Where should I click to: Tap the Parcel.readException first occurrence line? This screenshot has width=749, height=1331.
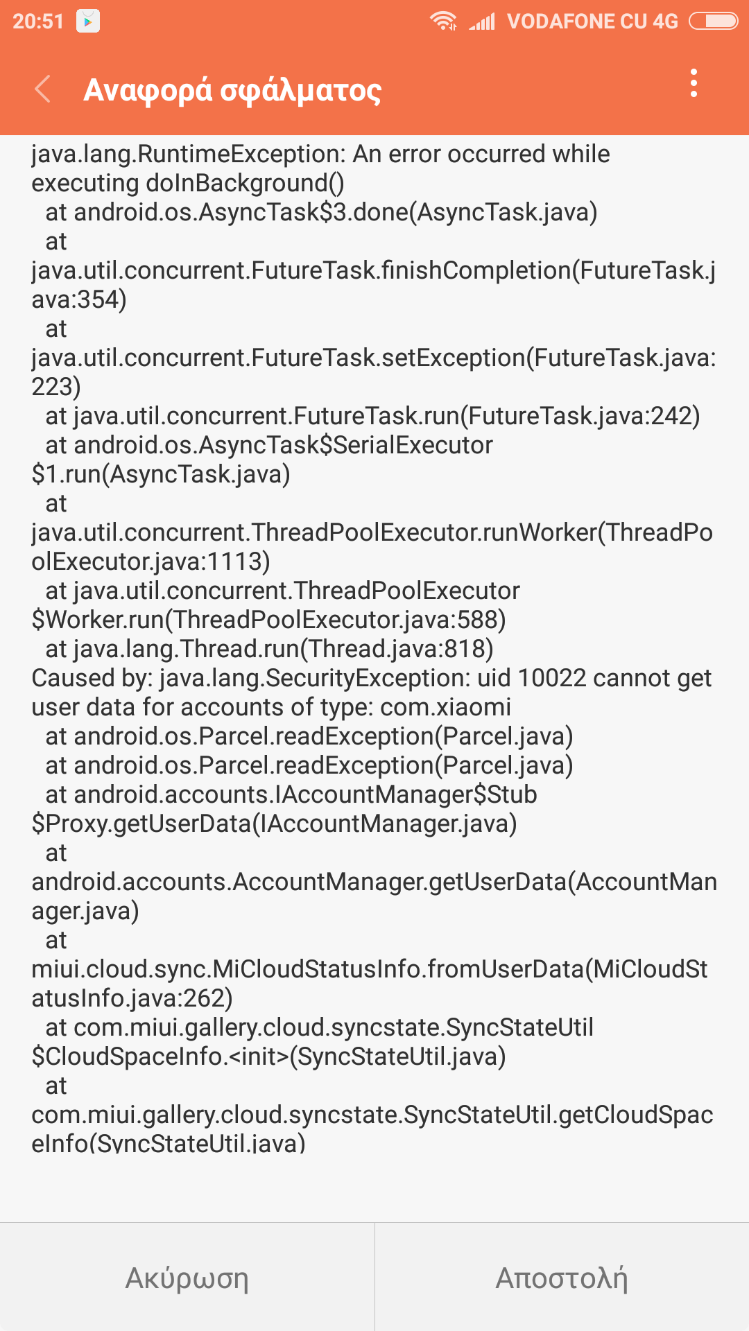coord(309,736)
